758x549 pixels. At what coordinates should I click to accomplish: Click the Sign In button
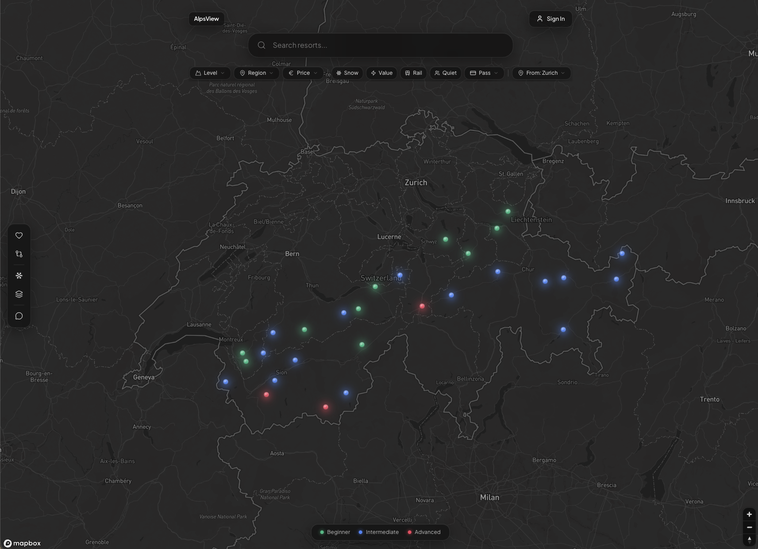click(550, 19)
